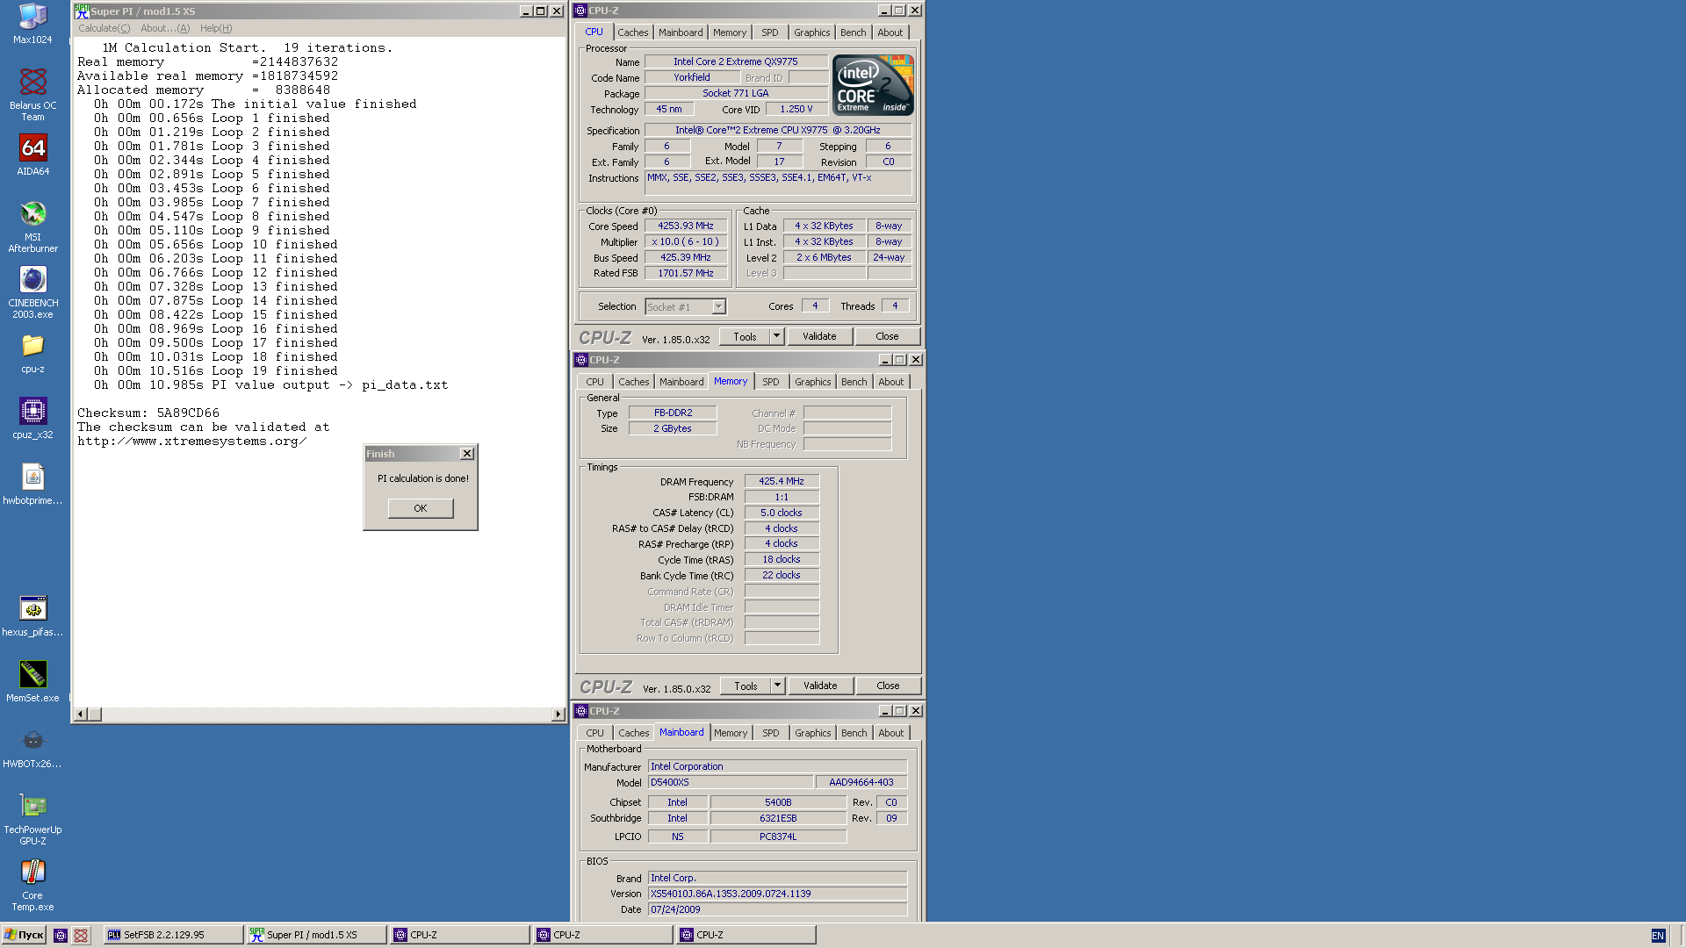Open Caches tab in top CPU-Z window
The image size is (1686, 948).
pyautogui.click(x=632, y=32)
